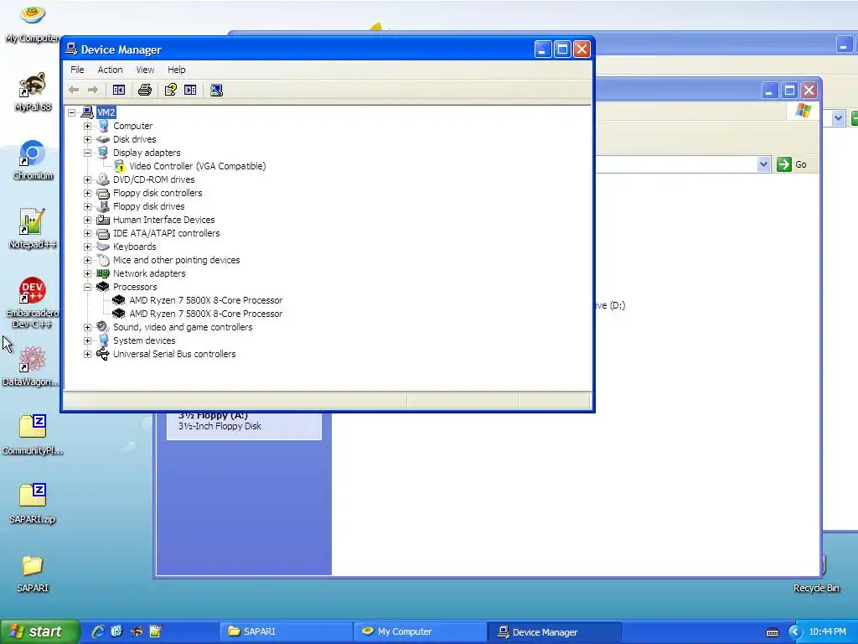Scan for hardware changes toolbar icon
This screenshot has width=858, height=644.
point(216,90)
